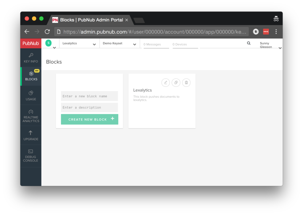Viewport: 303px width, 215px height.
Task: Expand the green avatar chevron dropdown
Action: tap(54, 47)
